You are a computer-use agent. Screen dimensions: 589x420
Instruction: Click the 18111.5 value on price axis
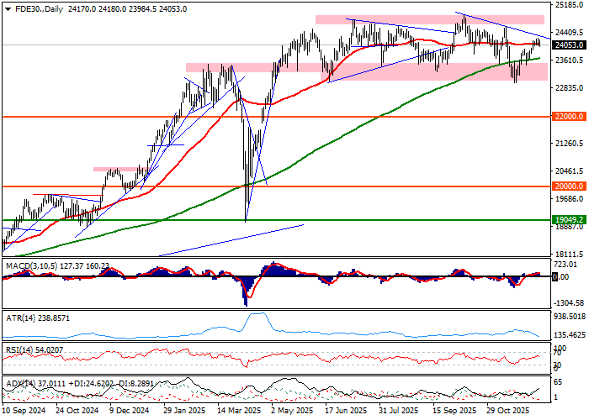[x=570, y=254]
